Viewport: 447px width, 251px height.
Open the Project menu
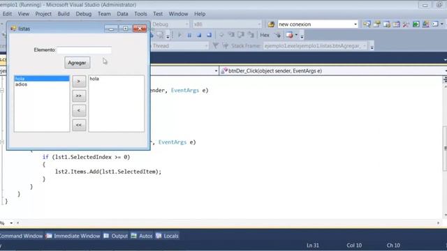(43, 14)
